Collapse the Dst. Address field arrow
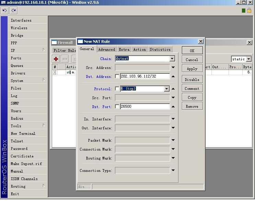This screenshot has width=255, height=201. 173,76
